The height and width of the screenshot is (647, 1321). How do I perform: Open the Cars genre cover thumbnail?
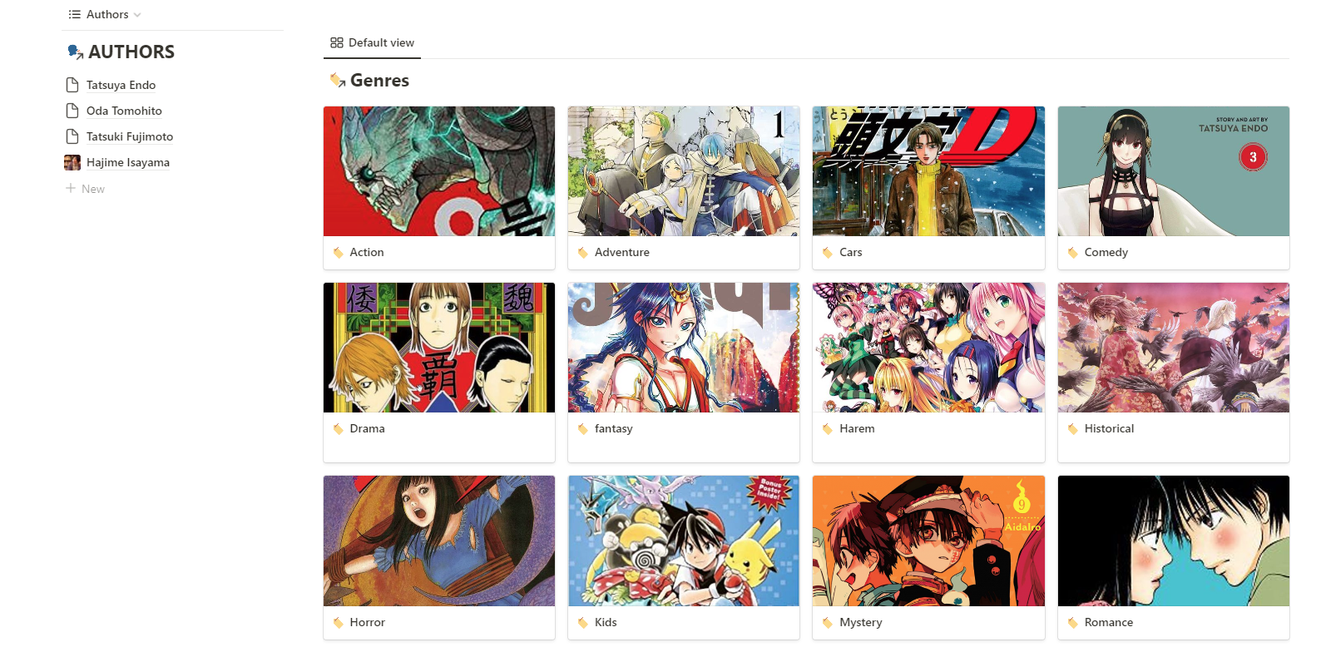[x=928, y=171]
